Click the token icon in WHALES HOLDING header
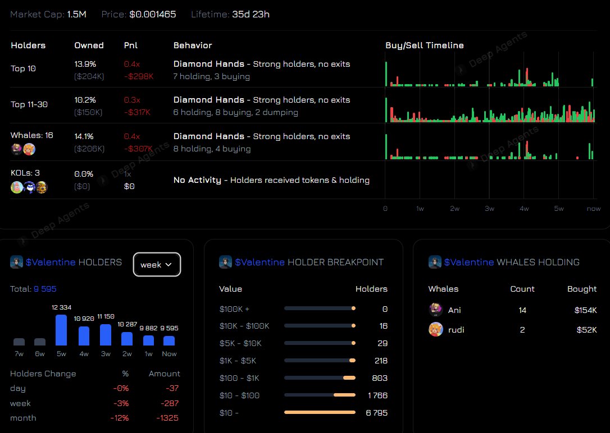The width and height of the screenshot is (610, 433). (x=435, y=262)
